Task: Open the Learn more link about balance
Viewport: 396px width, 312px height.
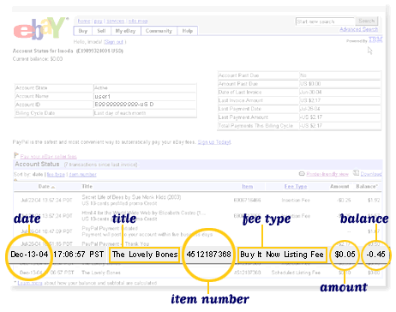Action: point(30,283)
